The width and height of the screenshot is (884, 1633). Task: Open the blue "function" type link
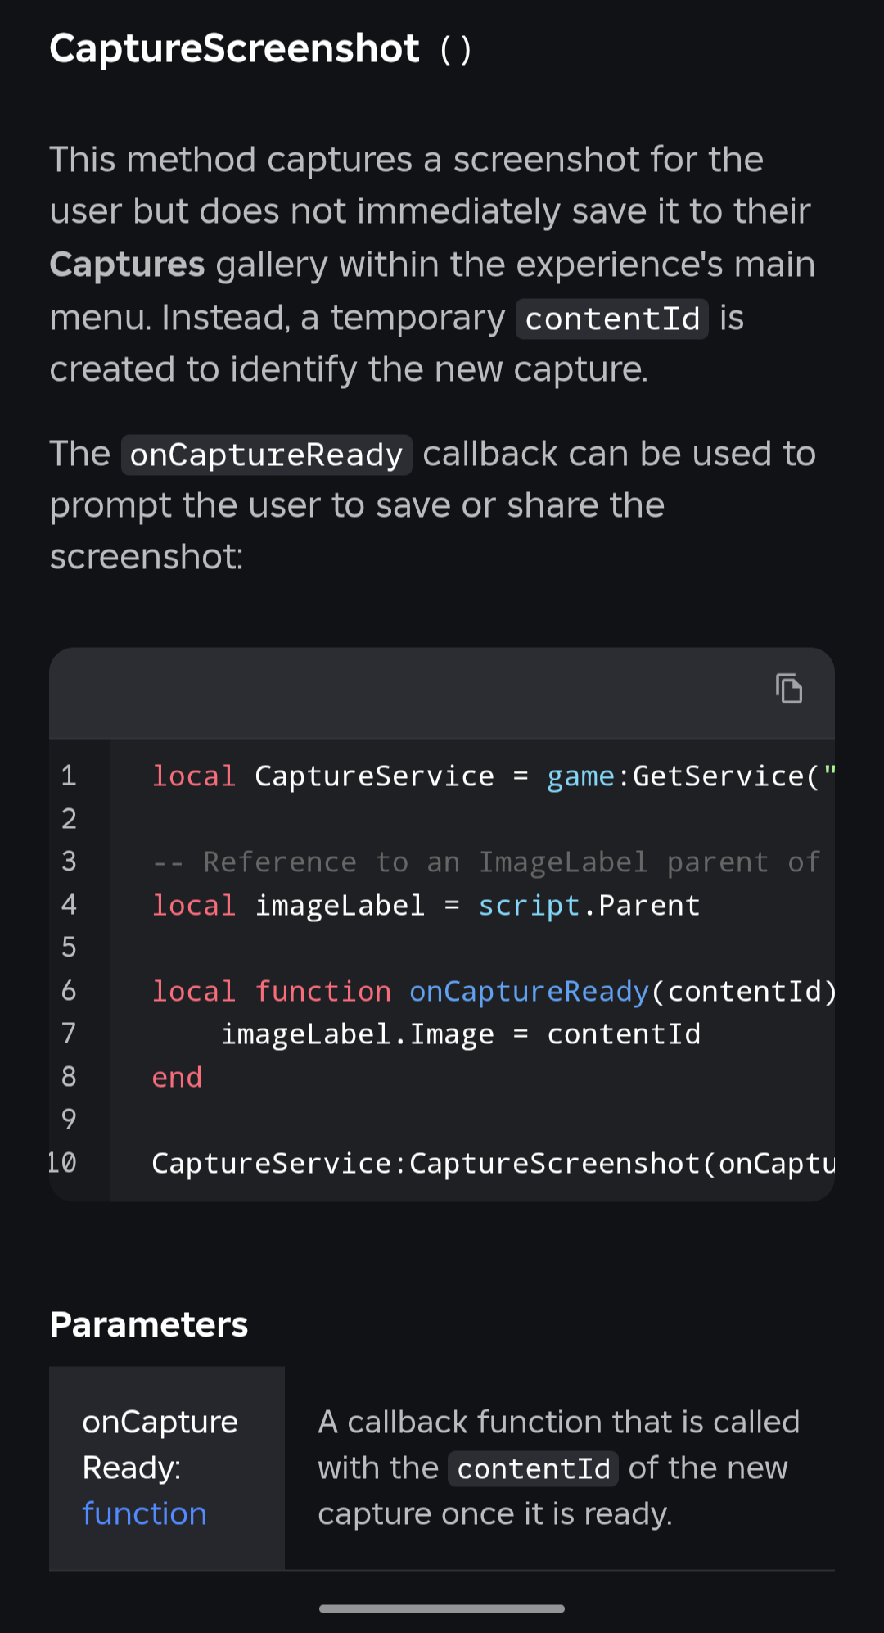(144, 1513)
